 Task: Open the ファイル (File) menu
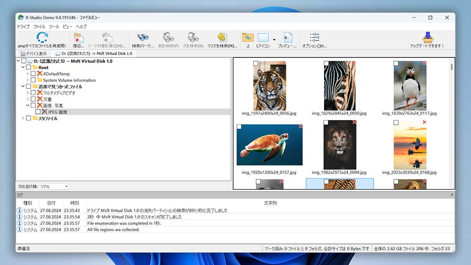coord(39,26)
